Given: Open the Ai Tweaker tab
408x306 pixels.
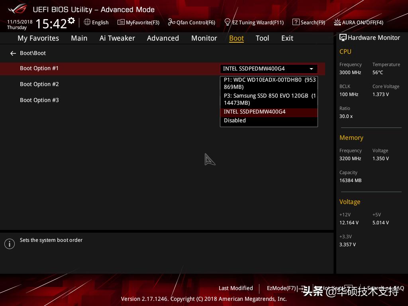Looking at the screenshot, I should [x=117, y=38].
